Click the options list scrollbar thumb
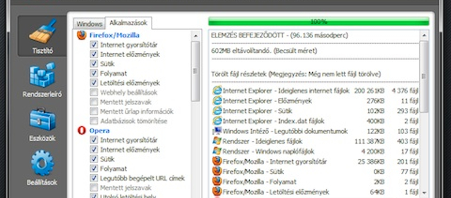Image resolution: width=451 pixels, height=198 pixels. pyautogui.click(x=196, y=71)
